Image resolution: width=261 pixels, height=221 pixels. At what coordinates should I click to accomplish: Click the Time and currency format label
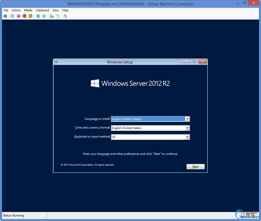(x=93, y=128)
